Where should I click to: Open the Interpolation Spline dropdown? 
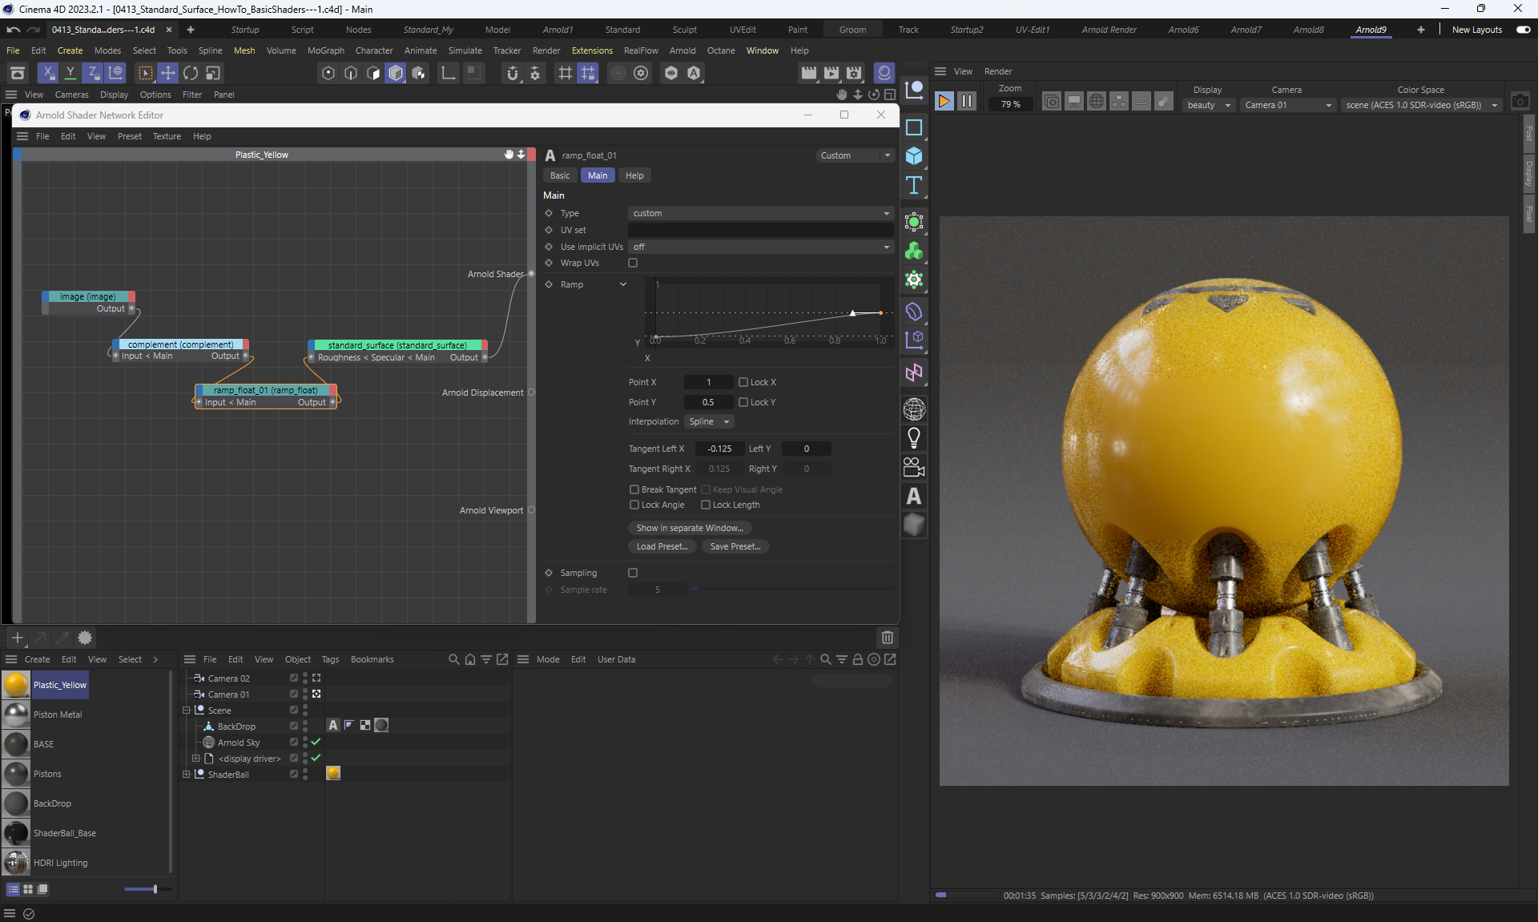(x=709, y=421)
